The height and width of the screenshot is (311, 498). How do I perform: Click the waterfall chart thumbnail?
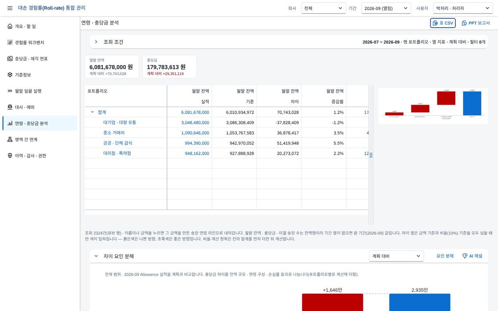433,106
